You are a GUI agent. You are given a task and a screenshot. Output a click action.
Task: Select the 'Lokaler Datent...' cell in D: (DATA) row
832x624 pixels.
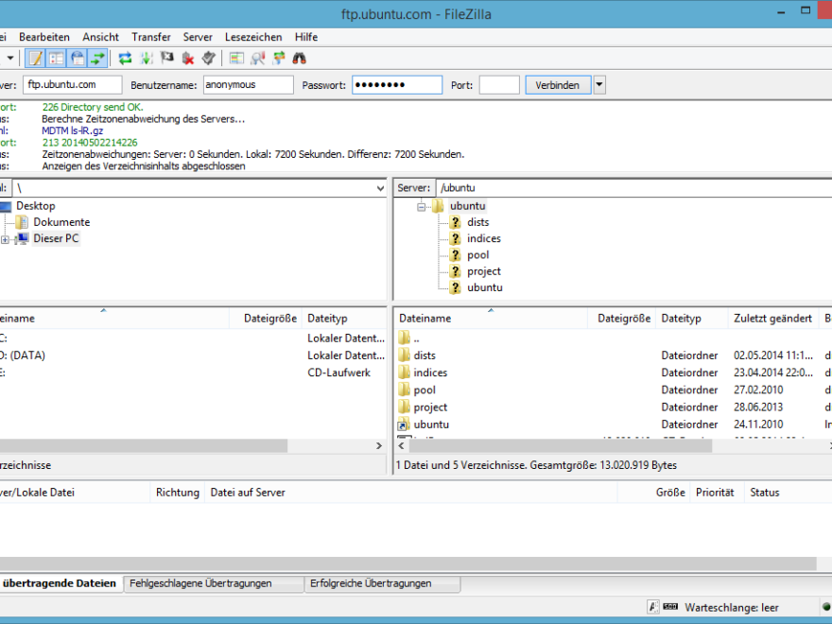click(346, 355)
